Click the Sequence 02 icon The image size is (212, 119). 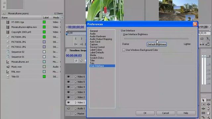tap(8, 52)
